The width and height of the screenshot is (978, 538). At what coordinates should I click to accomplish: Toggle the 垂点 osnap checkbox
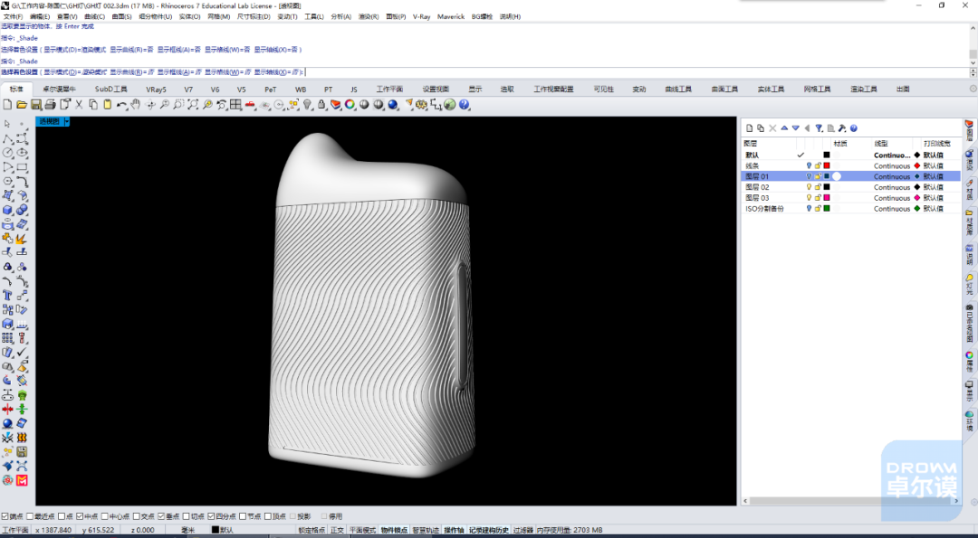point(161,516)
